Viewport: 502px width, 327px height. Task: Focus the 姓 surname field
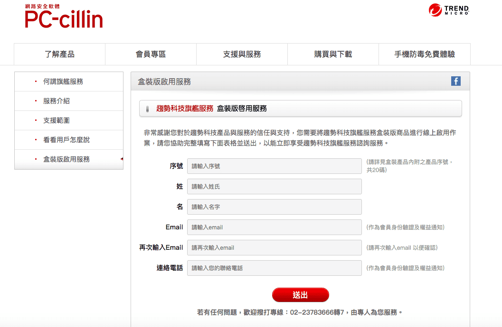point(275,187)
